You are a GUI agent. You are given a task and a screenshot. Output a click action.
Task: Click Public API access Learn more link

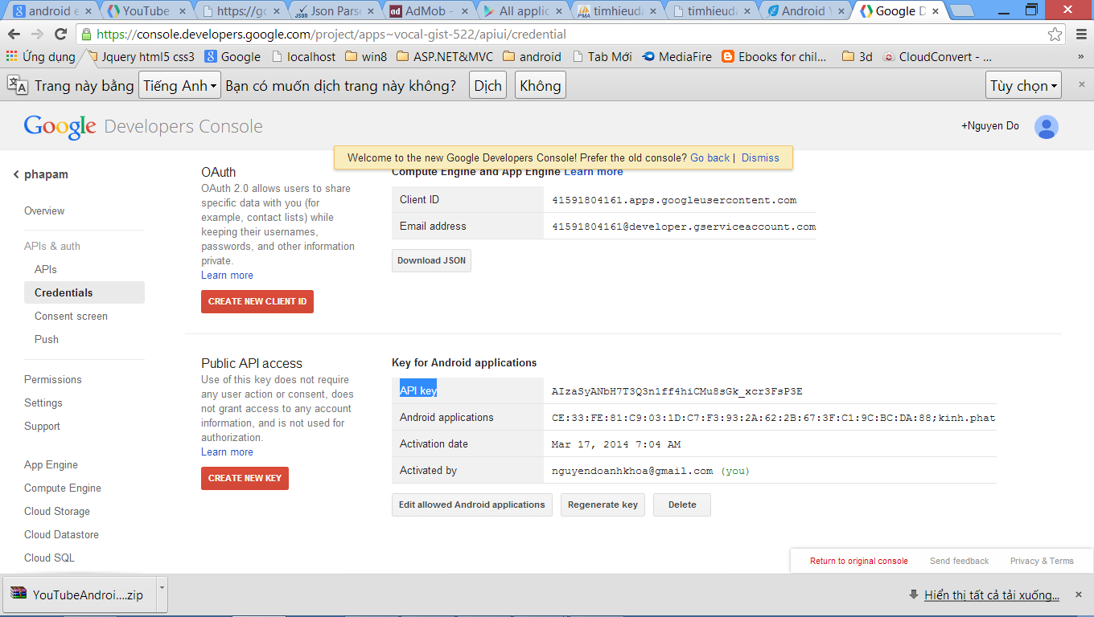coord(227,452)
